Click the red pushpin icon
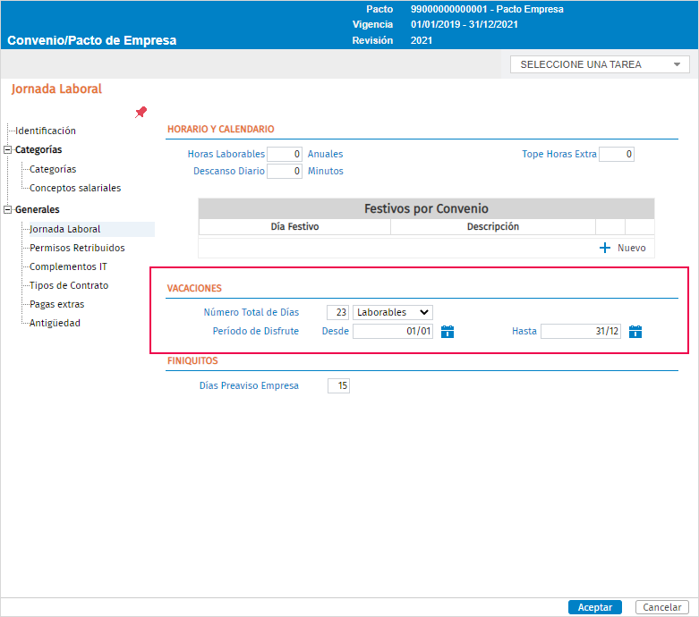Viewport: 699px width, 617px height. (x=141, y=113)
